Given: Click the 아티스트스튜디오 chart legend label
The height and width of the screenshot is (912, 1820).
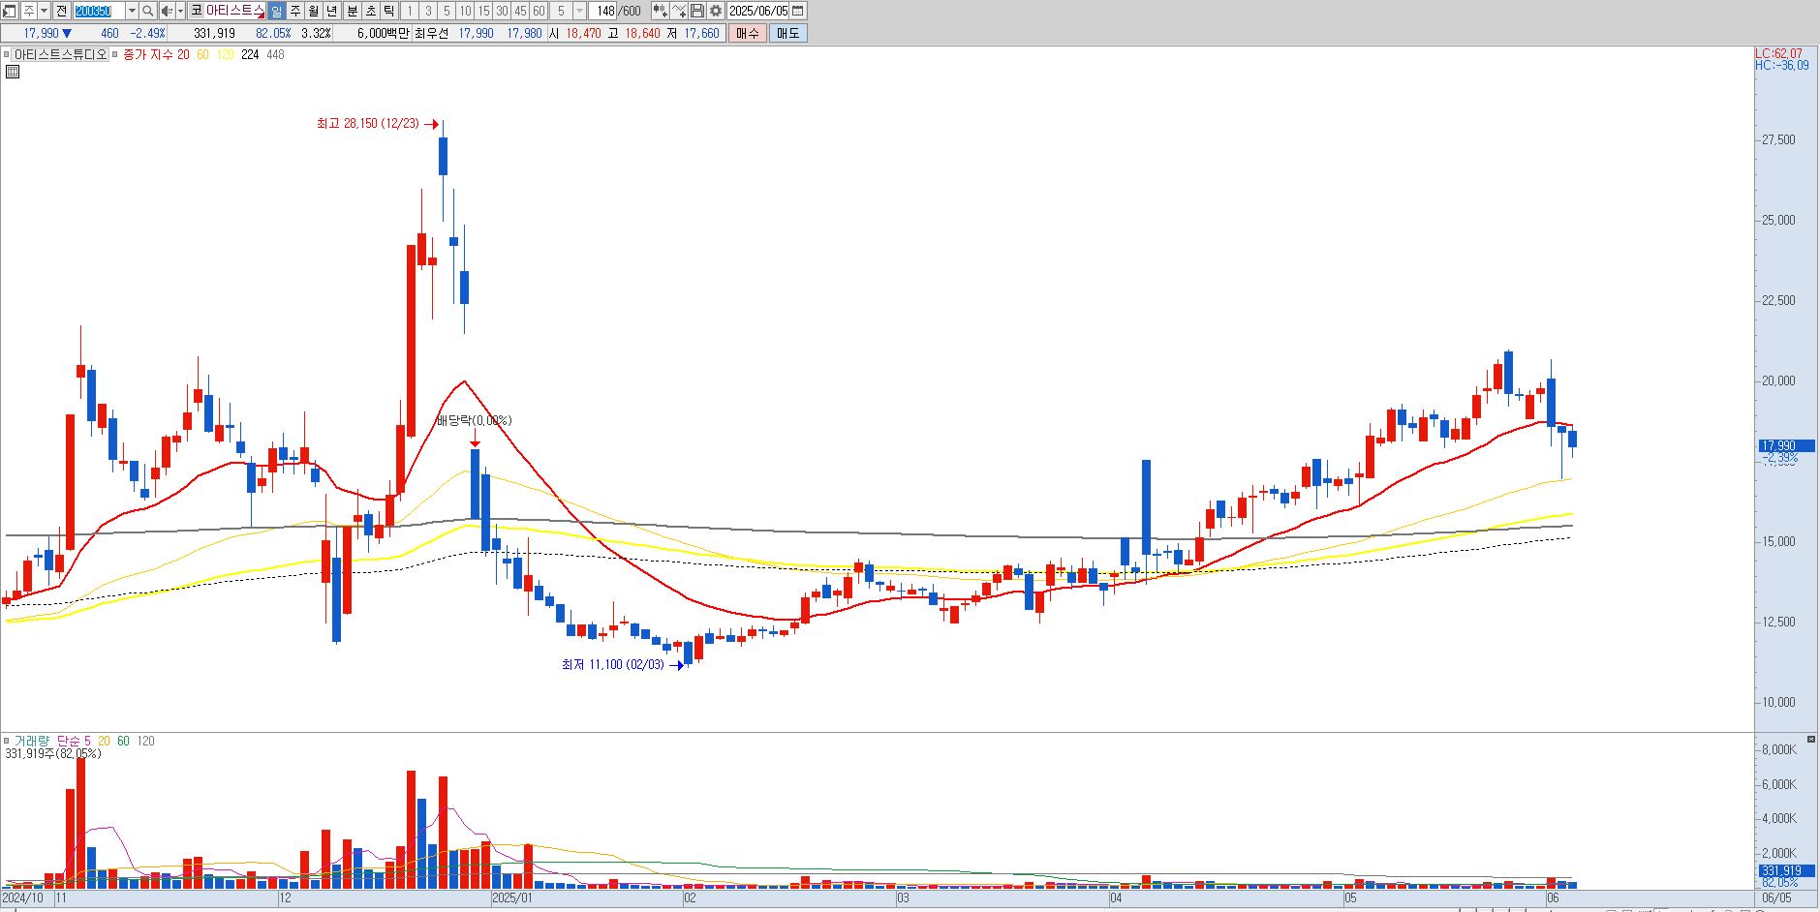Looking at the screenshot, I should (60, 55).
